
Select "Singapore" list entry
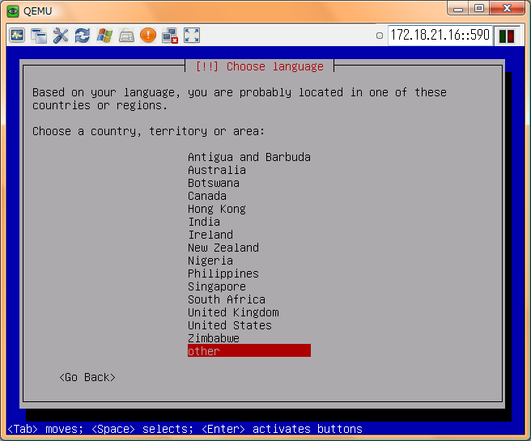[249, 286]
